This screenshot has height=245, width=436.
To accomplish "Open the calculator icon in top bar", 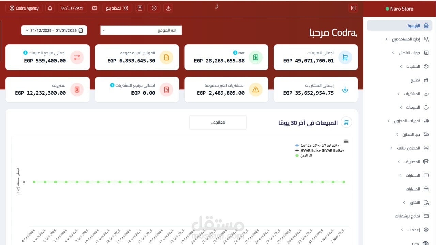I will click(x=140, y=8).
